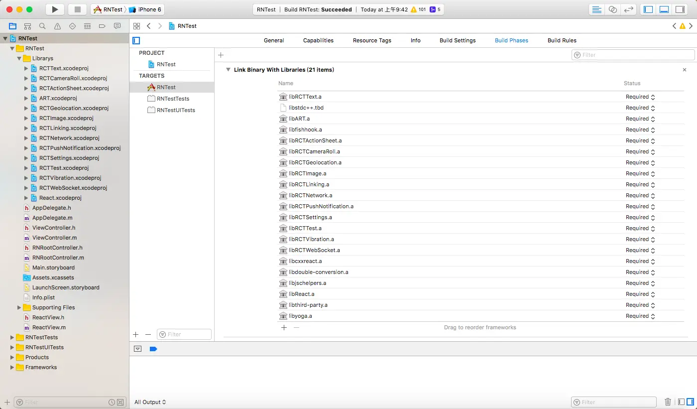The height and width of the screenshot is (409, 697).
Task: Switch to the Capabilities tab
Action: (318, 40)
